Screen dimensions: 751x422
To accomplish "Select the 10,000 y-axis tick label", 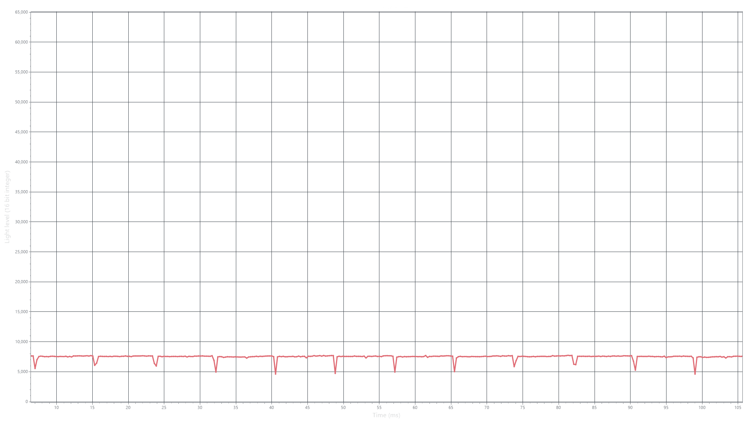I will pos(22,342).
